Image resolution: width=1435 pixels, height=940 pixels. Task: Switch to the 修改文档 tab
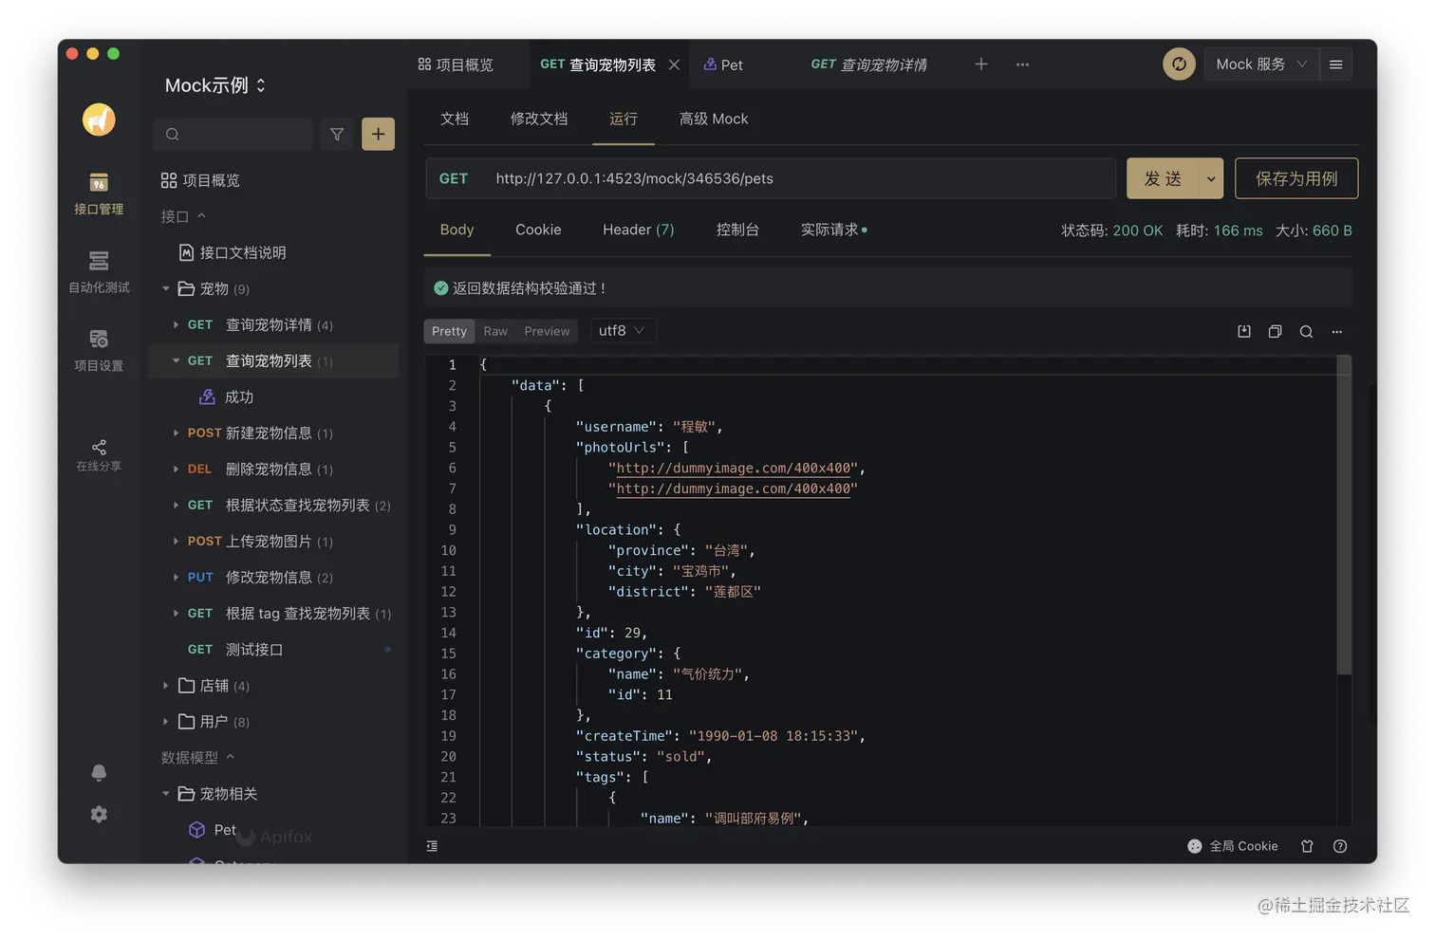coord(539,119)
